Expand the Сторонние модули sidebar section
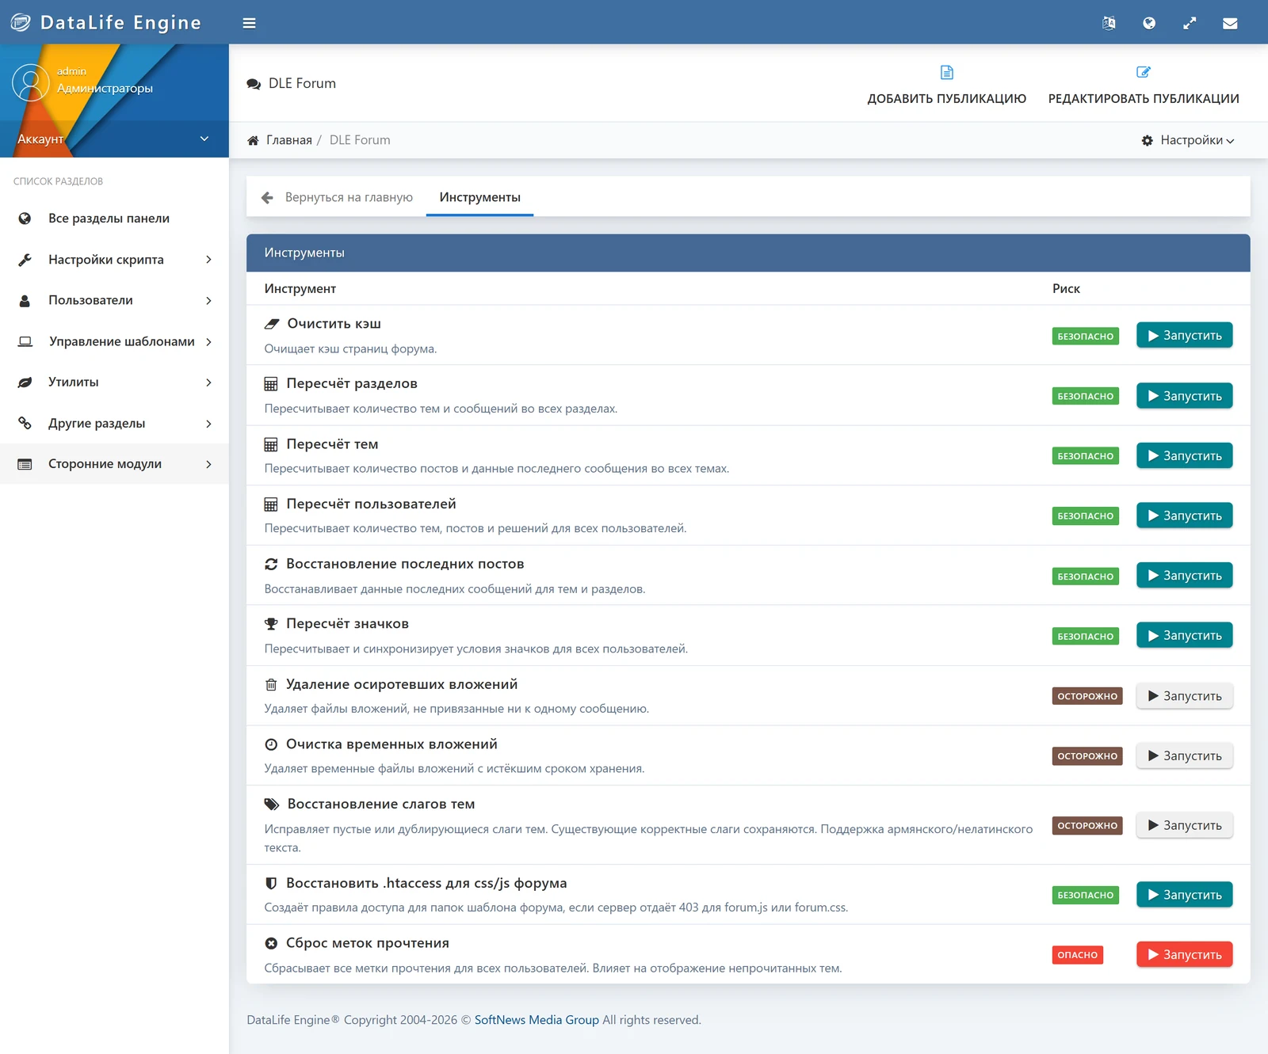 114,464
